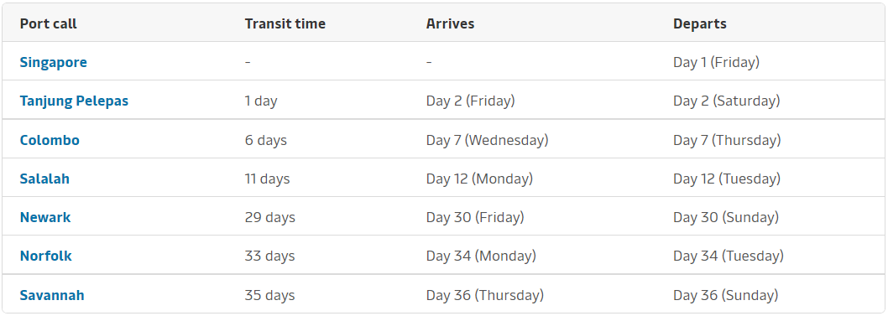Select Day 2 (Saturday) departure cell
888x316 pixels.
[727, 101]
